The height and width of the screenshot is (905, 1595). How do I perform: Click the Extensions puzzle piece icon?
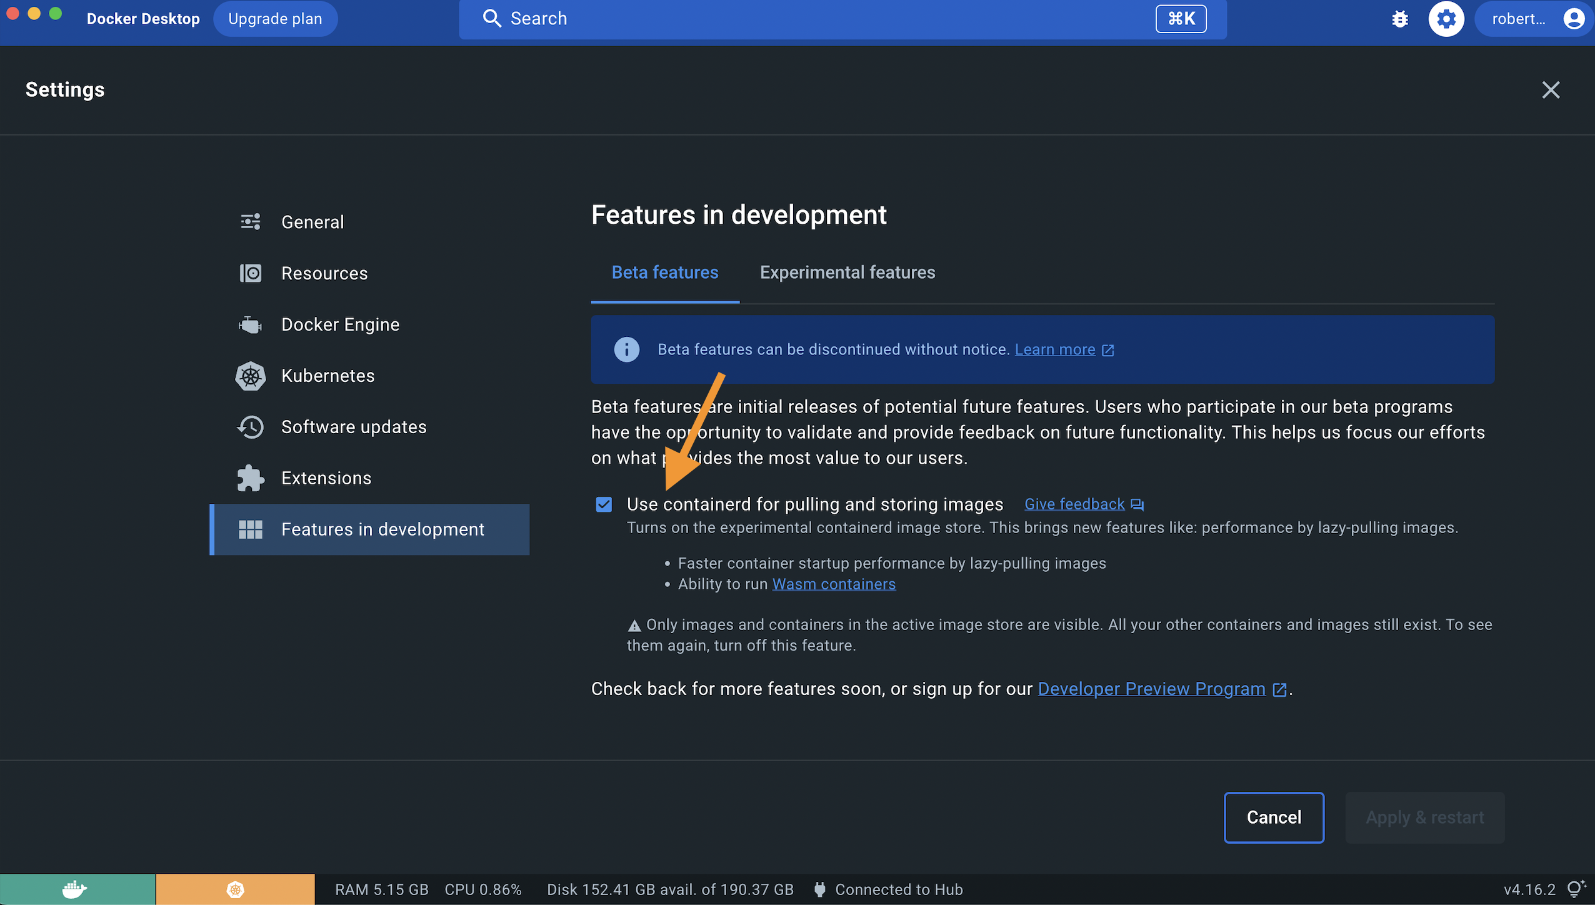(x=251, y=478)
